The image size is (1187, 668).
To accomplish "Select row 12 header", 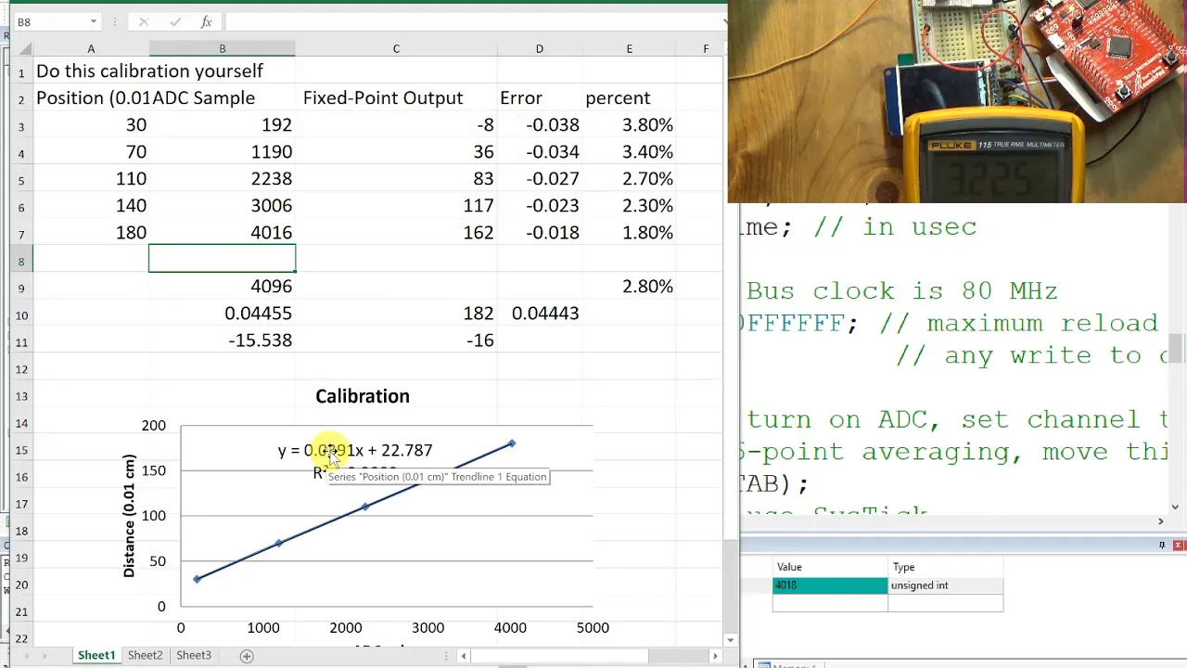I will pos(21,368).
